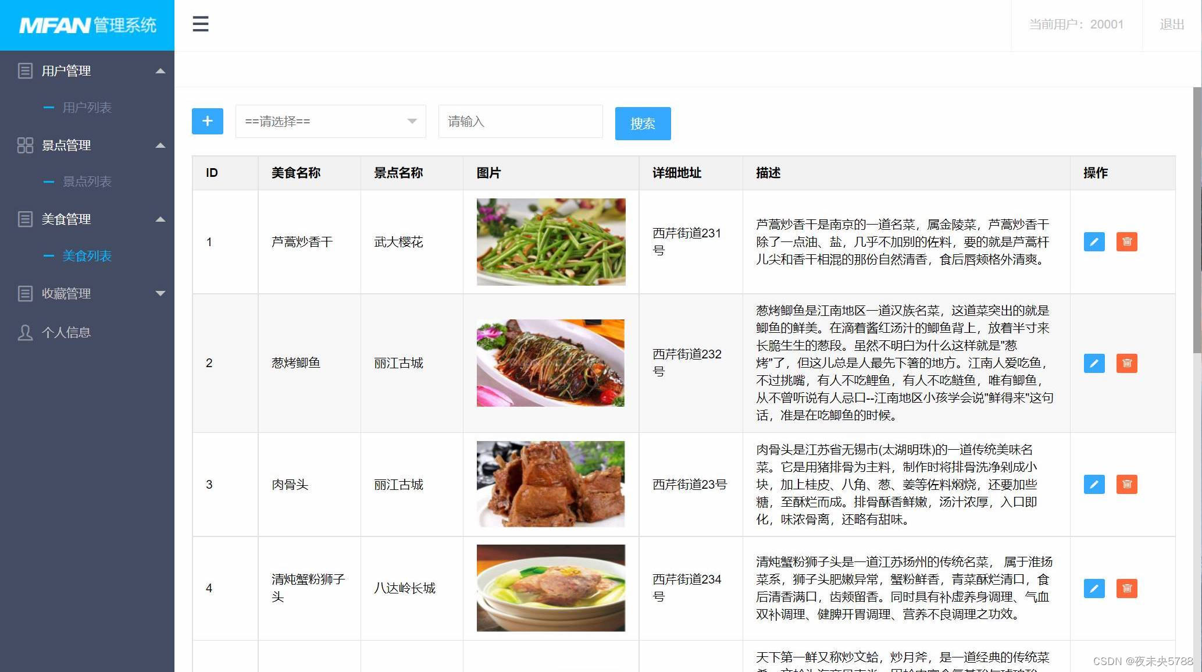
Task: Click 当前用户: 20001 in header
Action: tap(1076, 24)
